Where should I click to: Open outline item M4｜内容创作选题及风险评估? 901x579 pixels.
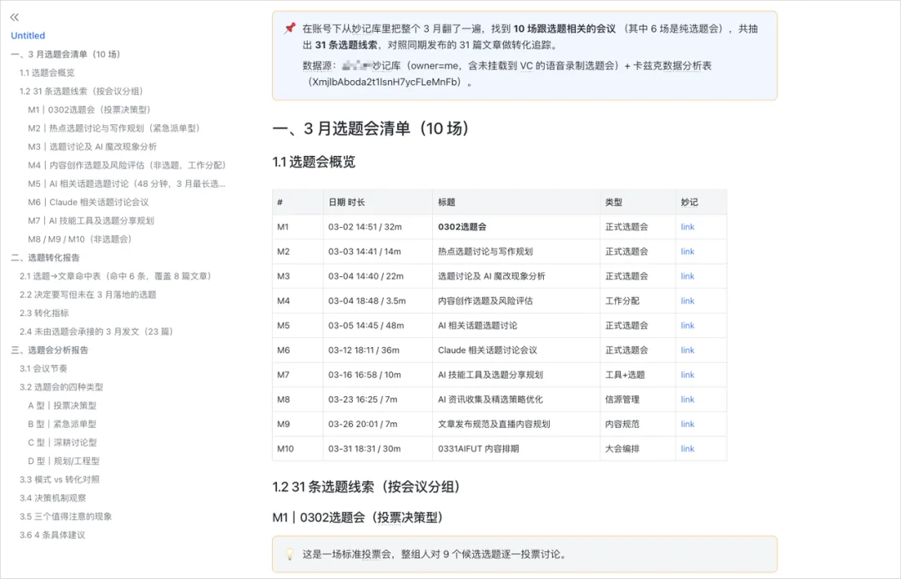point(128,165)
